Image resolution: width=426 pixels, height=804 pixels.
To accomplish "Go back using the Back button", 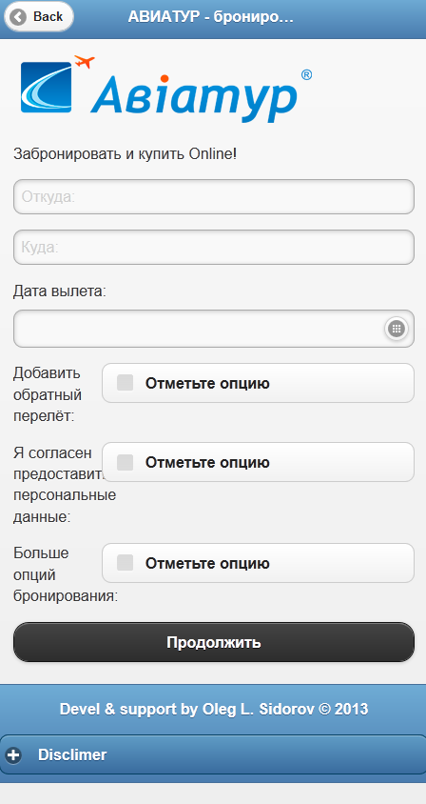I will click(x=39, y=17).
